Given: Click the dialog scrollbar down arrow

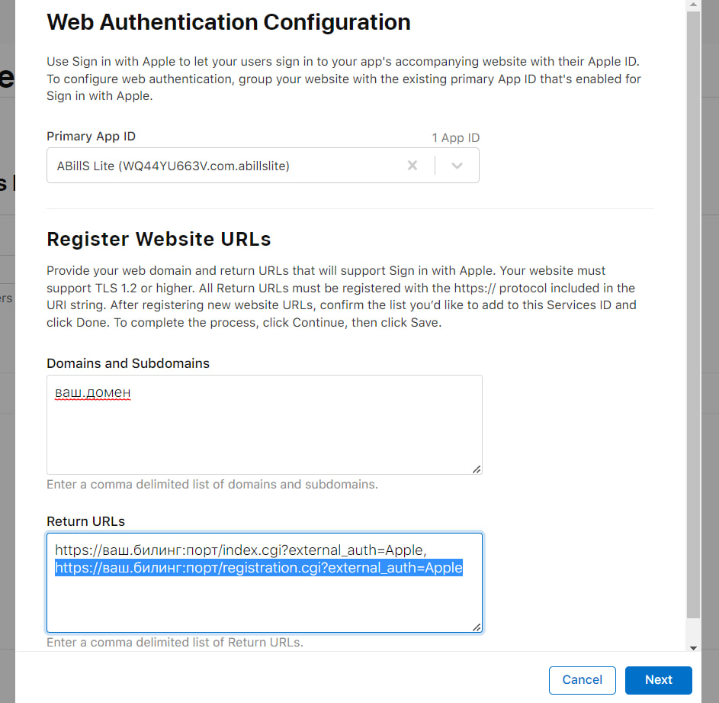Looking at the screenshot, I should tap(693, 647).
